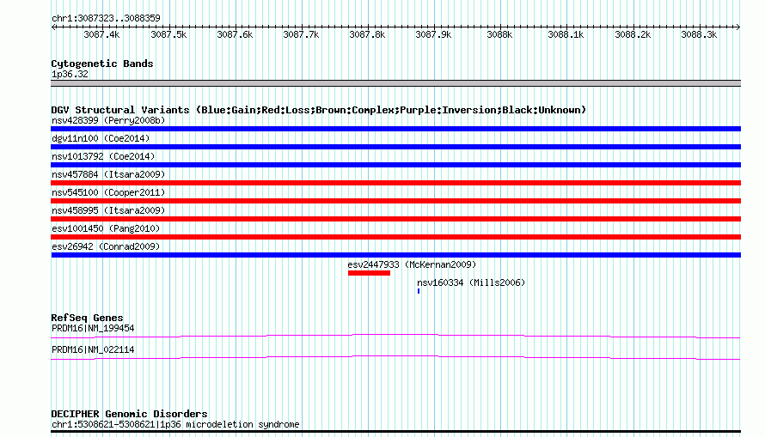This screenshot has height=437, width=765.
Task: Click the short red bar for esv2447933
Action: pos(369,273)
